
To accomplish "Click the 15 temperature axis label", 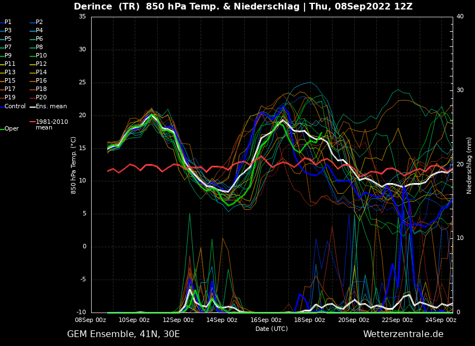I will [82, 148].
